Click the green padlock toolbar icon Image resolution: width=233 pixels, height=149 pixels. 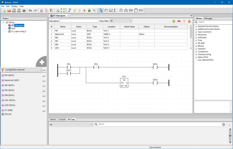coord(89,10)
